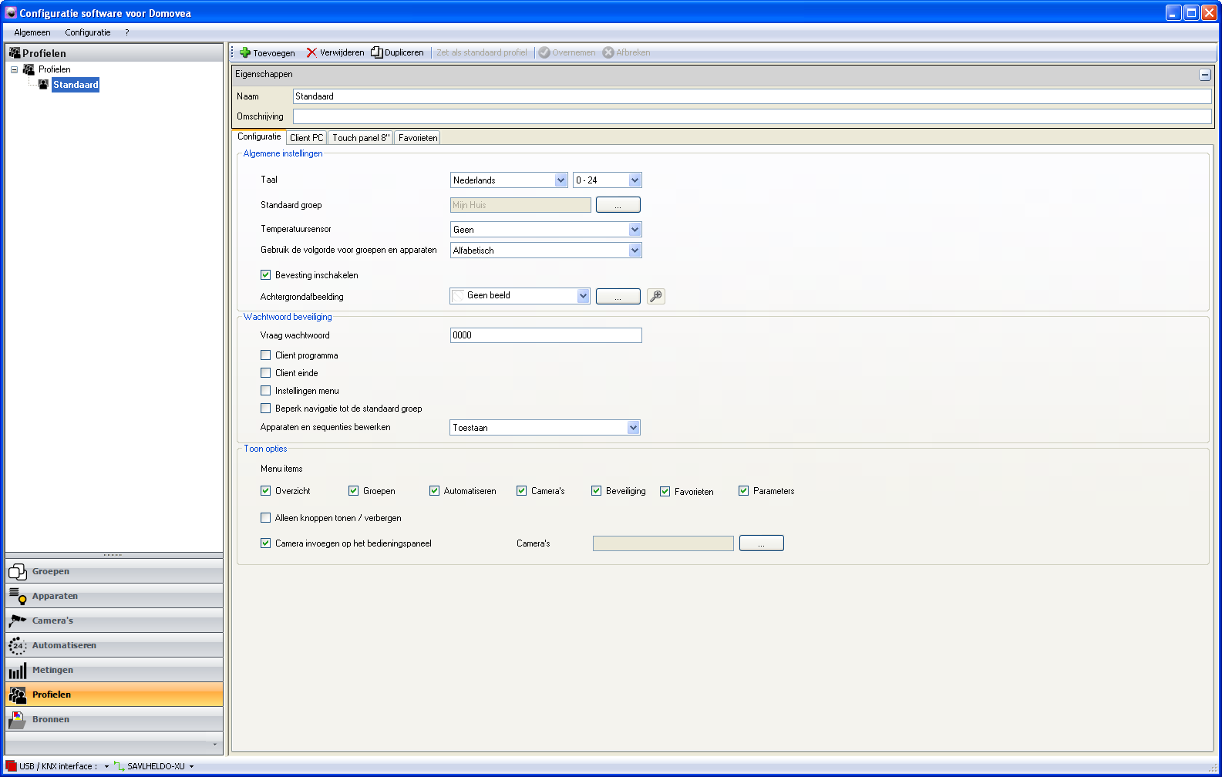This screenshot has width=1222, height=777.
Task: Open the Metingen sidebar section
Action: click(114, 670)
